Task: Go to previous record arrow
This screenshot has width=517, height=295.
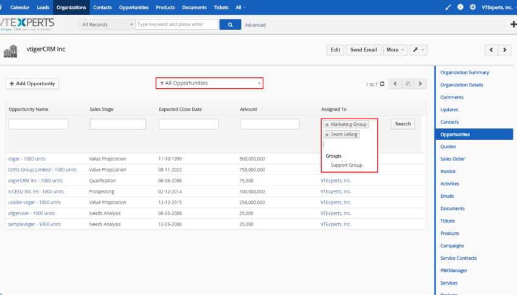Action: 491,50
